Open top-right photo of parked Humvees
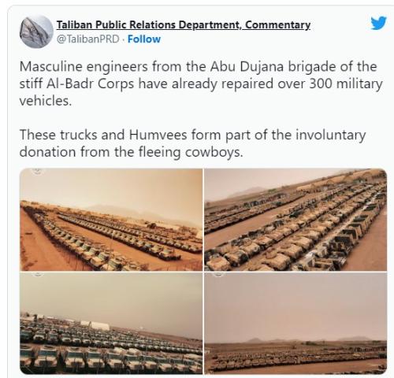 tap(295, 220)
